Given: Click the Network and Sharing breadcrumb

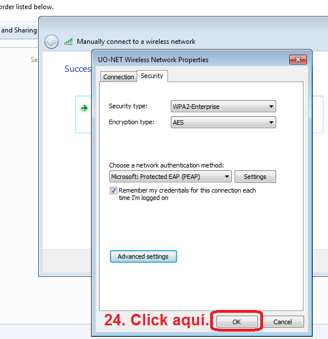Looking at the screenshot, I should 19,30.
